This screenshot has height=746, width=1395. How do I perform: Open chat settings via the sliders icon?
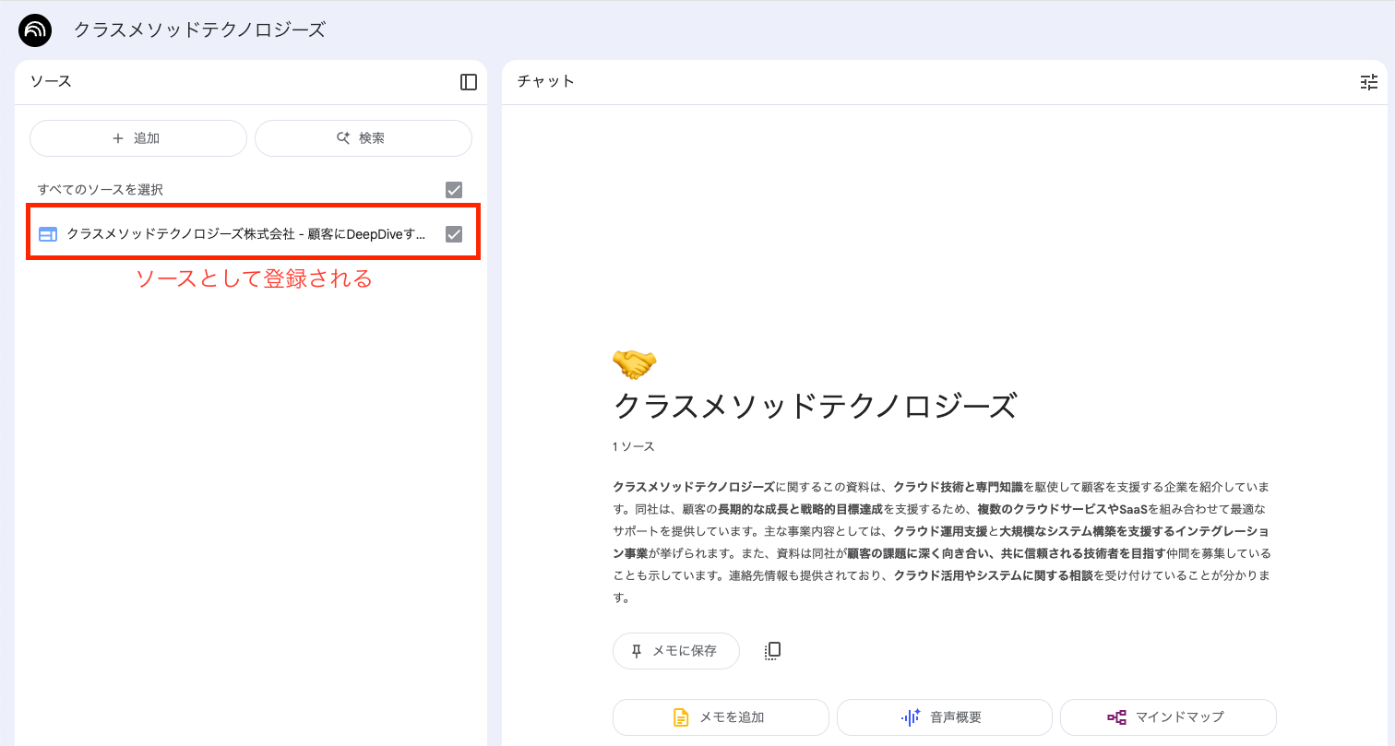[1369, 82]
